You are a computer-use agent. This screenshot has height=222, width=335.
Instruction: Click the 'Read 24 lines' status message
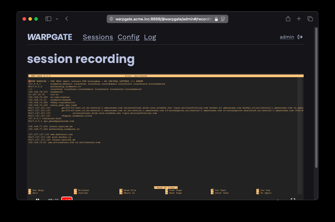click(x=166, y=188)
